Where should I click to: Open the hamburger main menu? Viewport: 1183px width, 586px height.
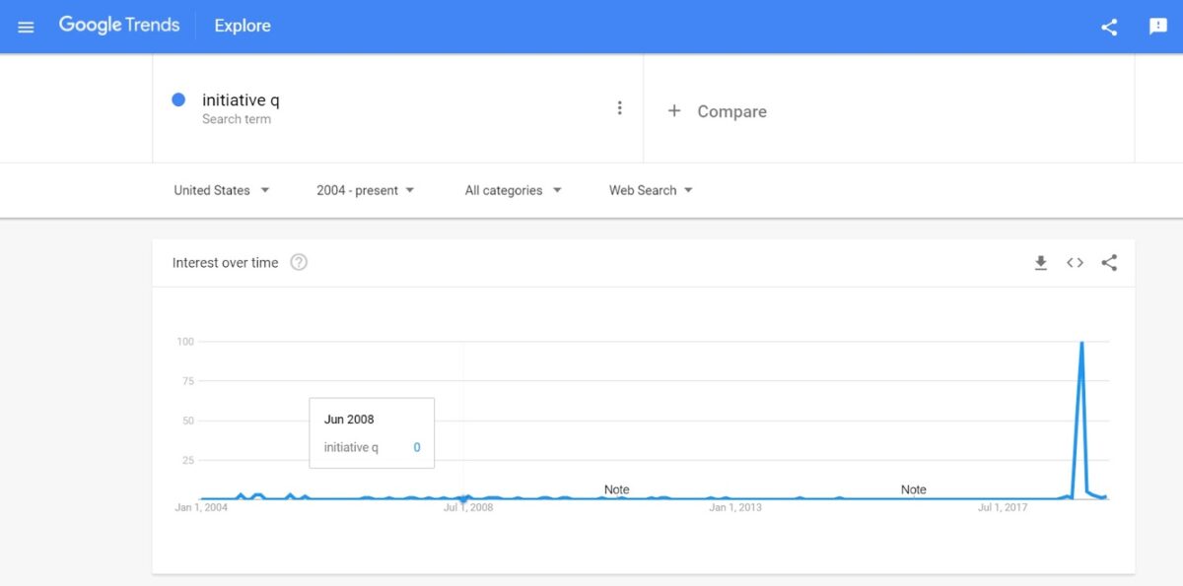26,27
